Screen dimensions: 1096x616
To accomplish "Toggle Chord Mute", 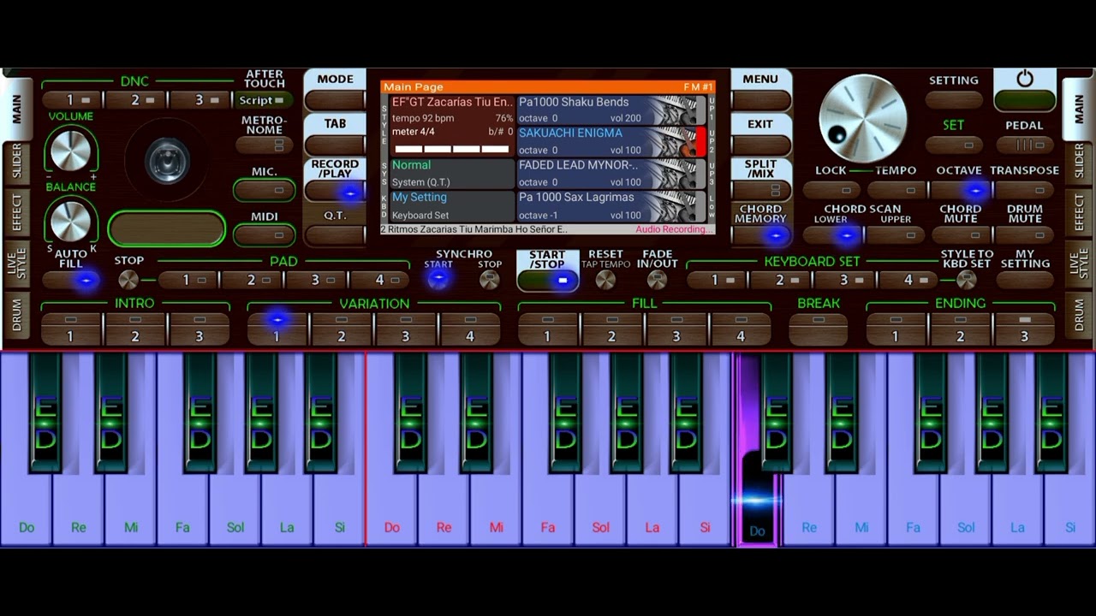I will 960,234.
